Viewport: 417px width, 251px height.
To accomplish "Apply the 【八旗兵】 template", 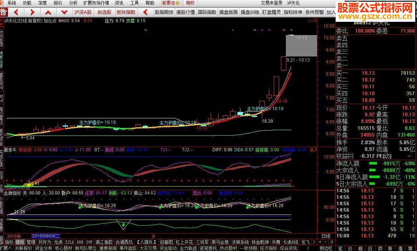I will [x=147, y=242].
